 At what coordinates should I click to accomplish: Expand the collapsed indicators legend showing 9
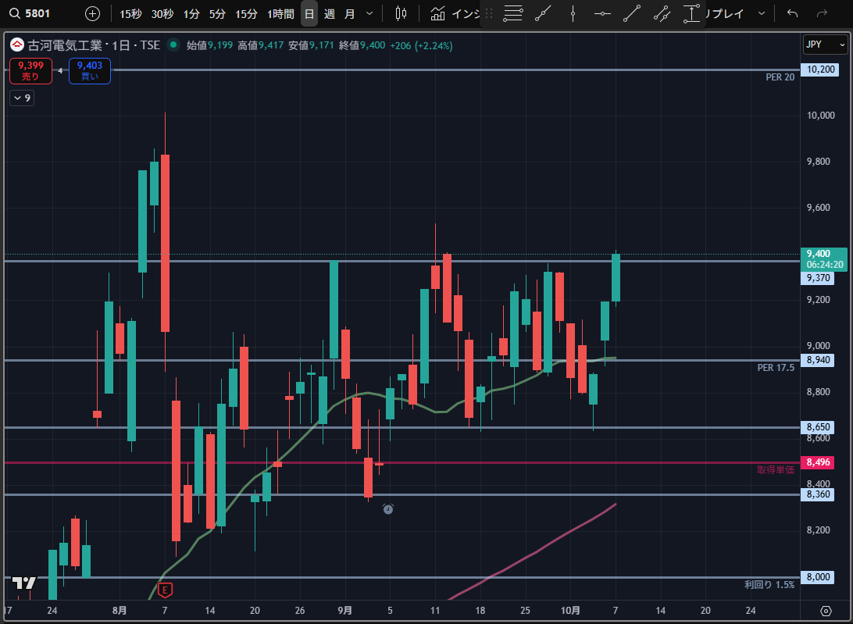click(21, 98)
